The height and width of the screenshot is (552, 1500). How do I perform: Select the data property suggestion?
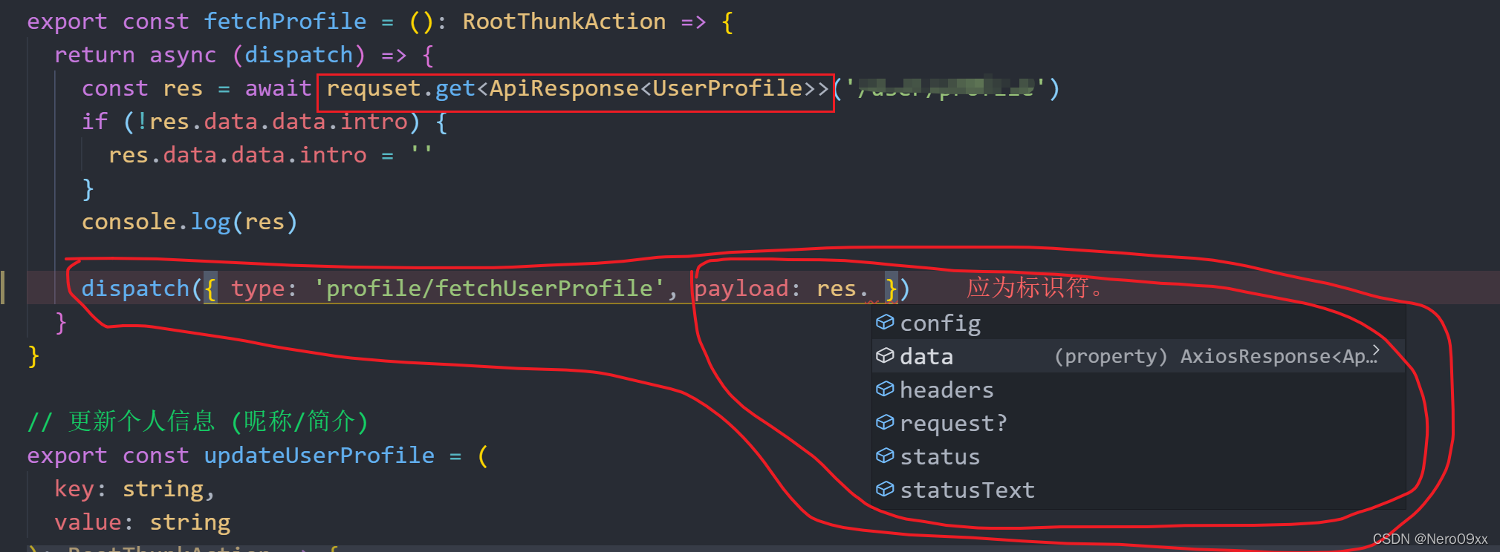pos(1138,357)
